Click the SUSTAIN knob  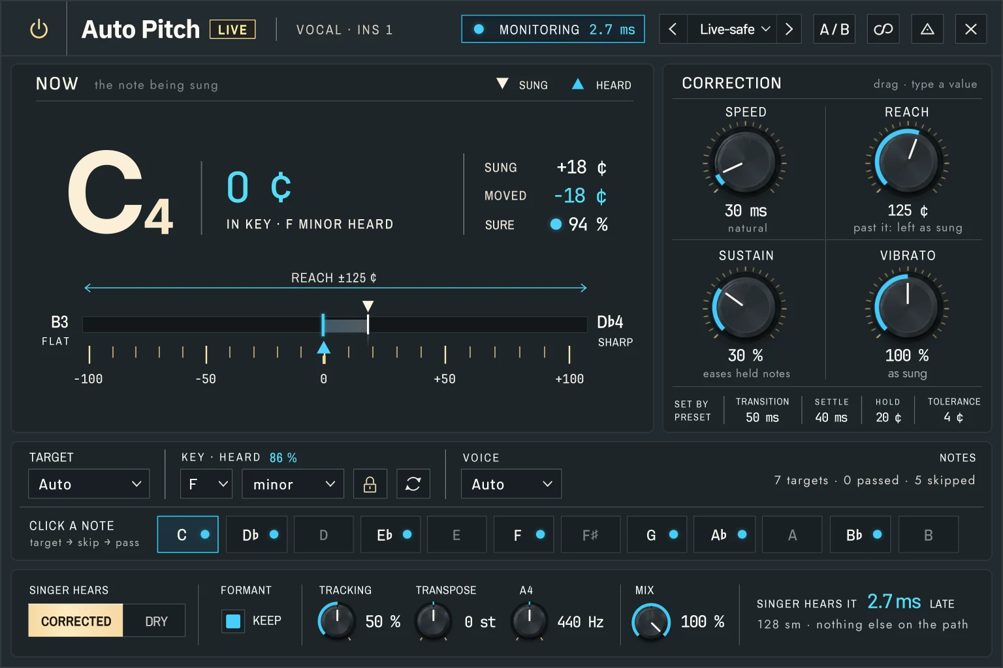[744, 306]
